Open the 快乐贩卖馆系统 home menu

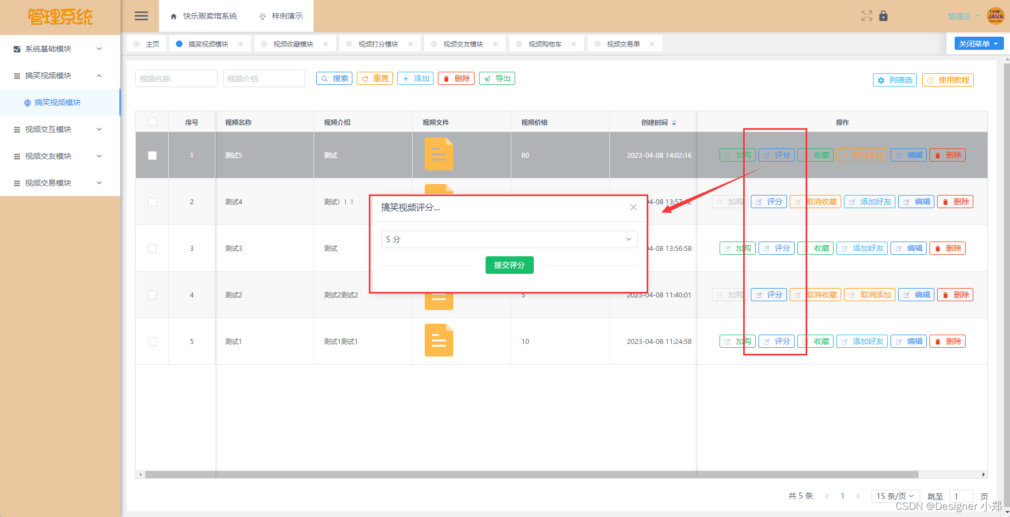tap(204, 16)
